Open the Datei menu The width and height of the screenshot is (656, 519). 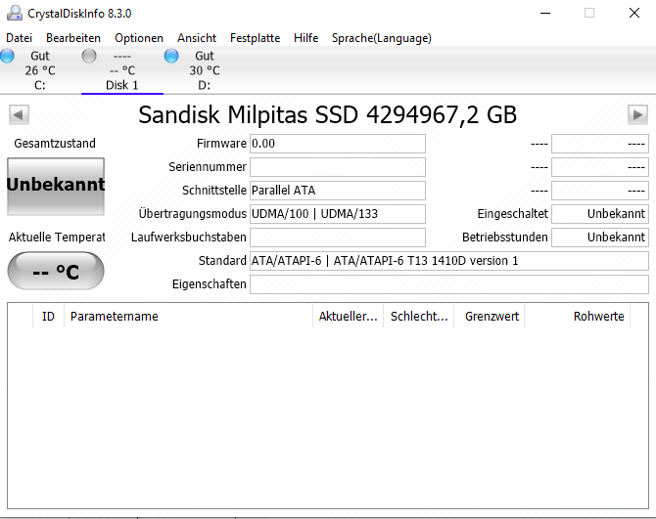point(19,38)
